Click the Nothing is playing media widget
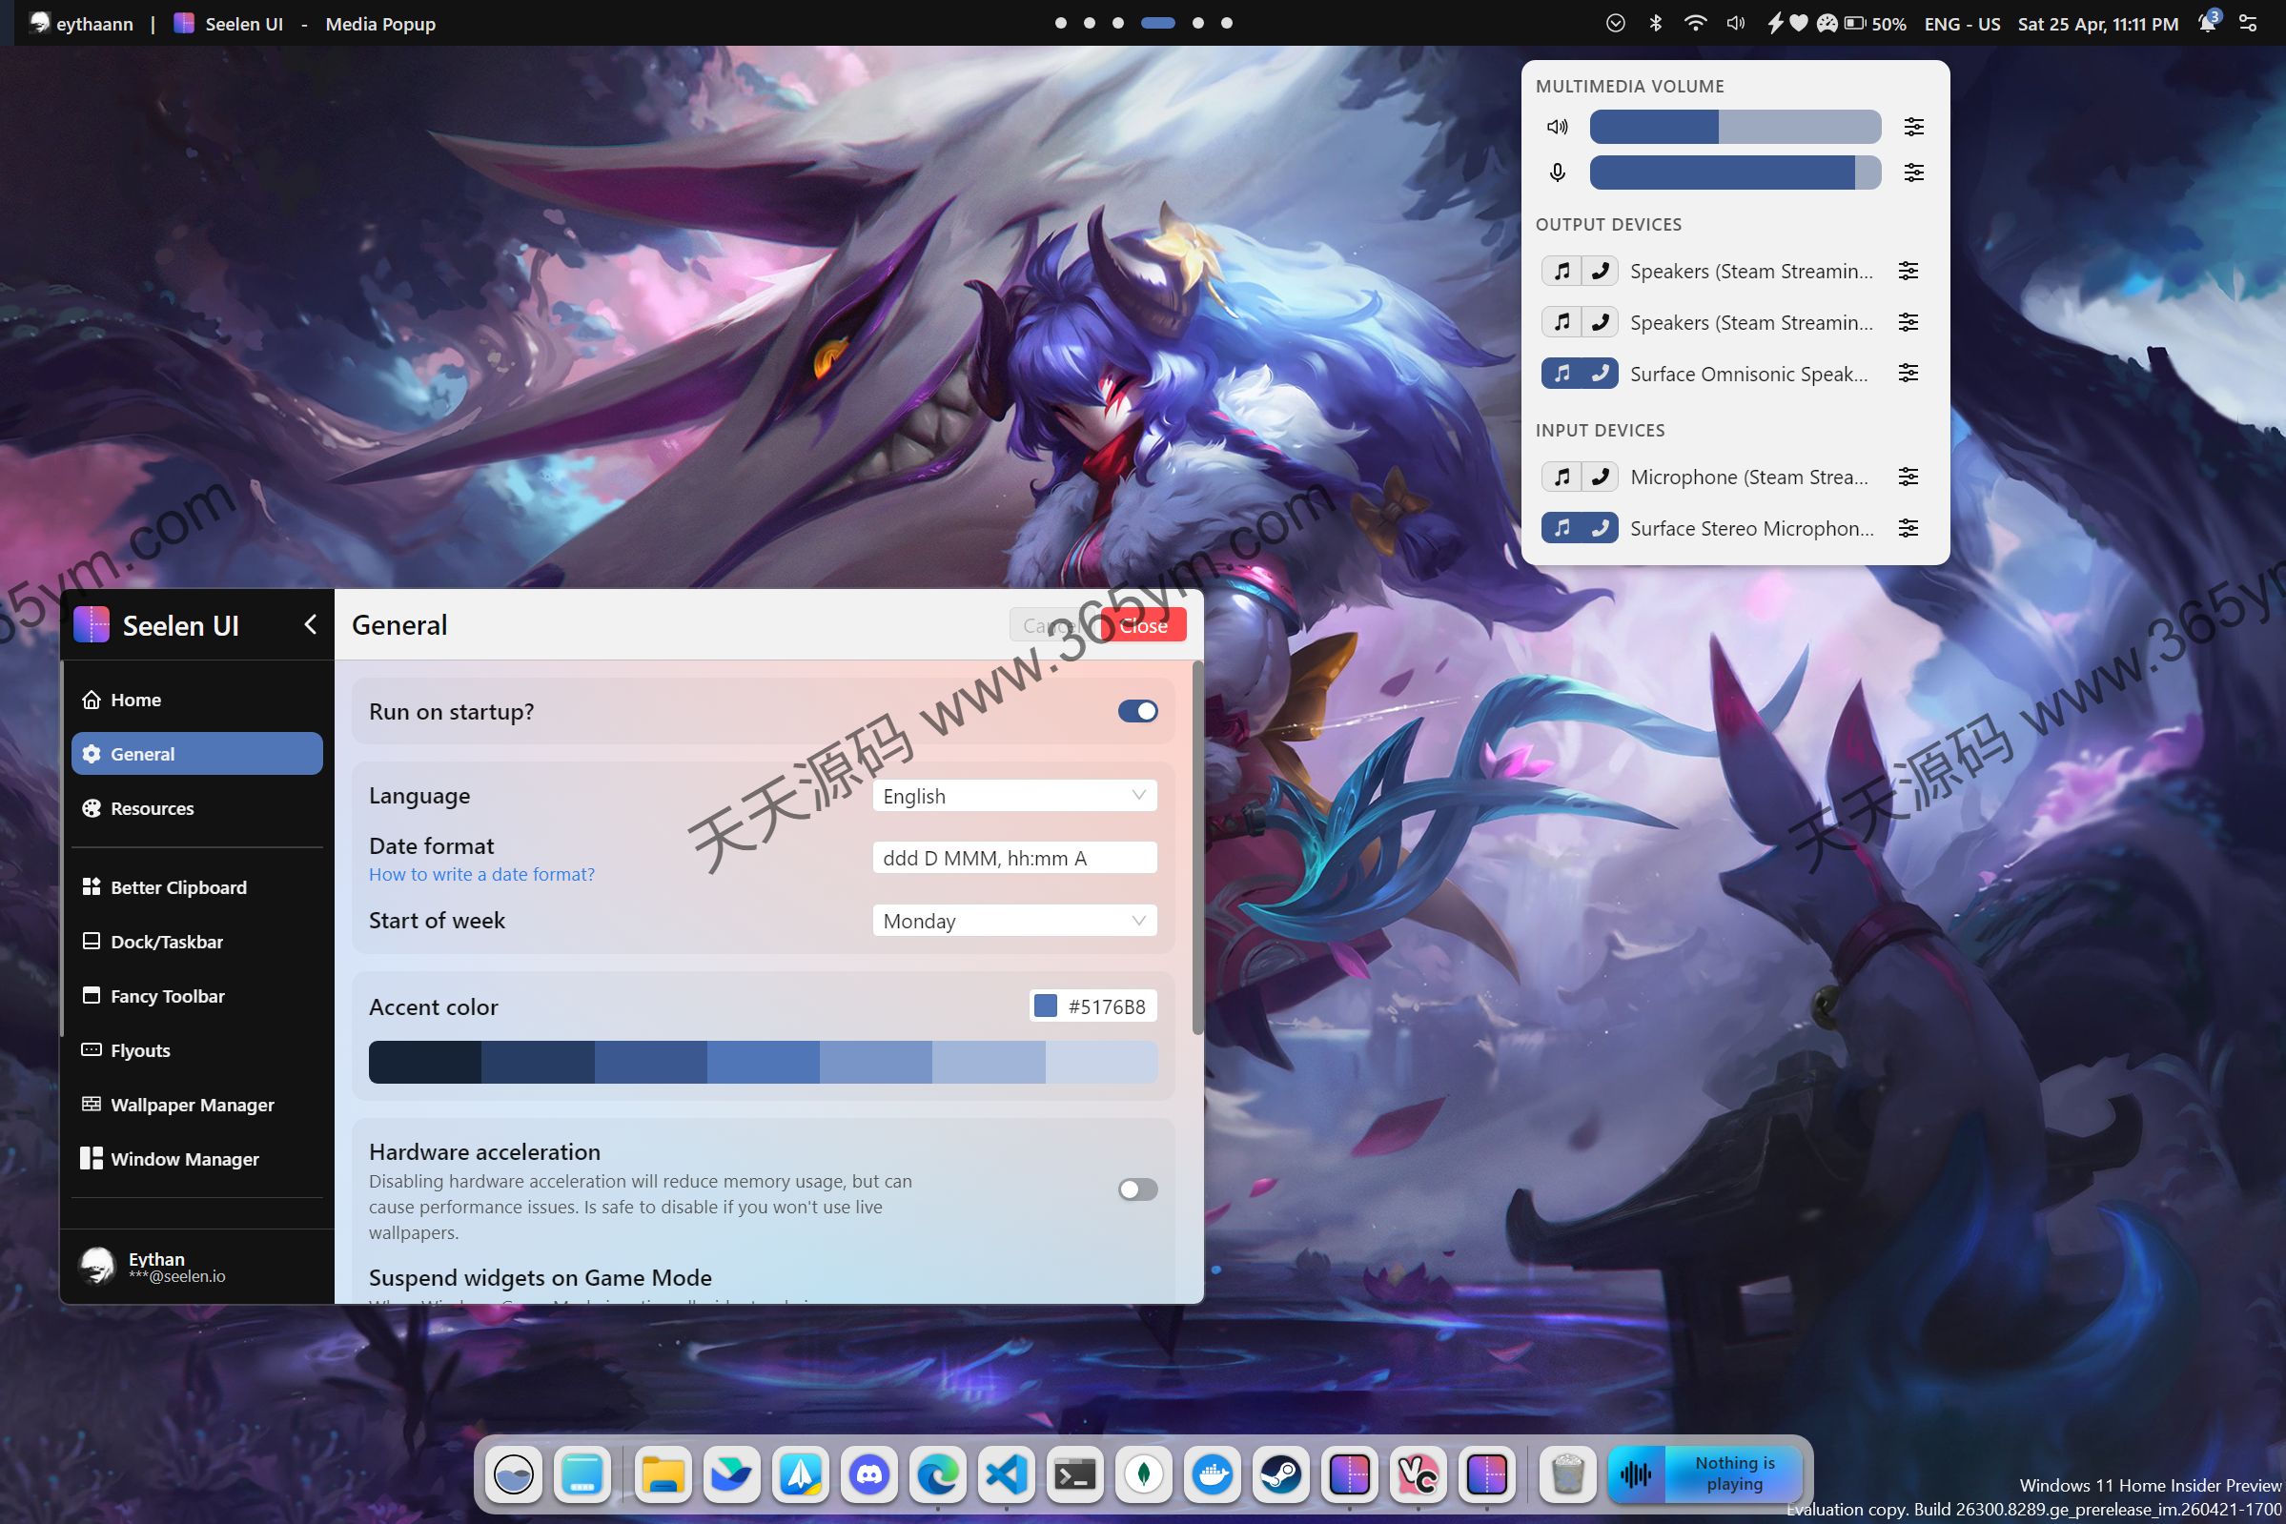 1705,1474
